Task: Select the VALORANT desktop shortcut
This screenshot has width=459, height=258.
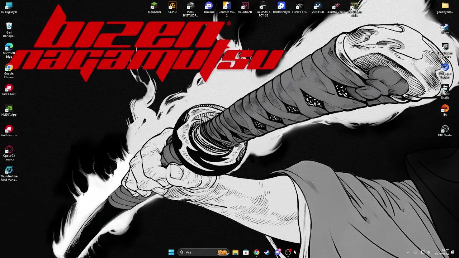Action: coord(245,8)
